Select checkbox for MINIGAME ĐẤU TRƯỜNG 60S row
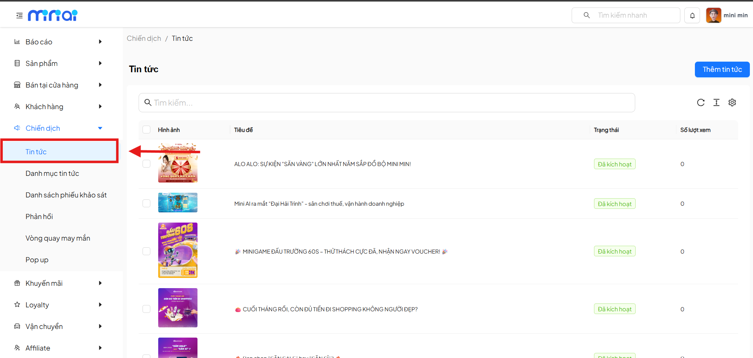Screen dimensions: 753x358 146,251
